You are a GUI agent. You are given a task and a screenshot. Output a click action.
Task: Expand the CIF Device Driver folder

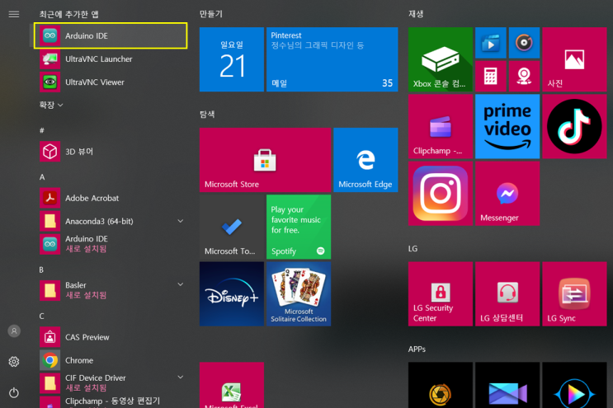180,378
